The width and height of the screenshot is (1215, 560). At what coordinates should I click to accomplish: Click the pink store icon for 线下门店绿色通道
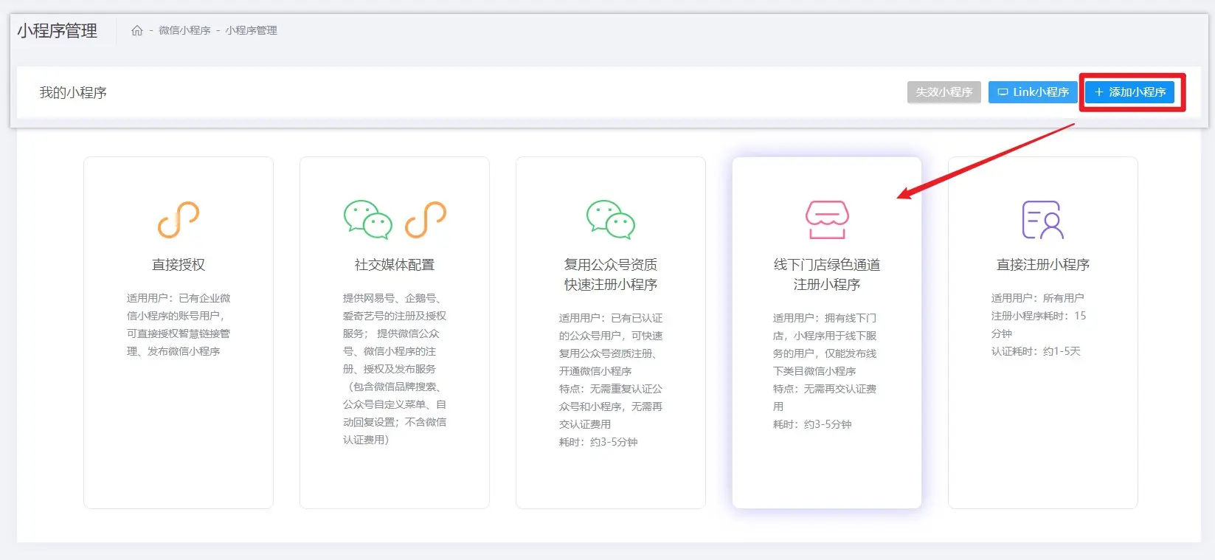click(827, 220)
